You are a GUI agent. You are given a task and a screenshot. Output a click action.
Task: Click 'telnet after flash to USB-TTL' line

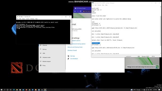[107, 40]
